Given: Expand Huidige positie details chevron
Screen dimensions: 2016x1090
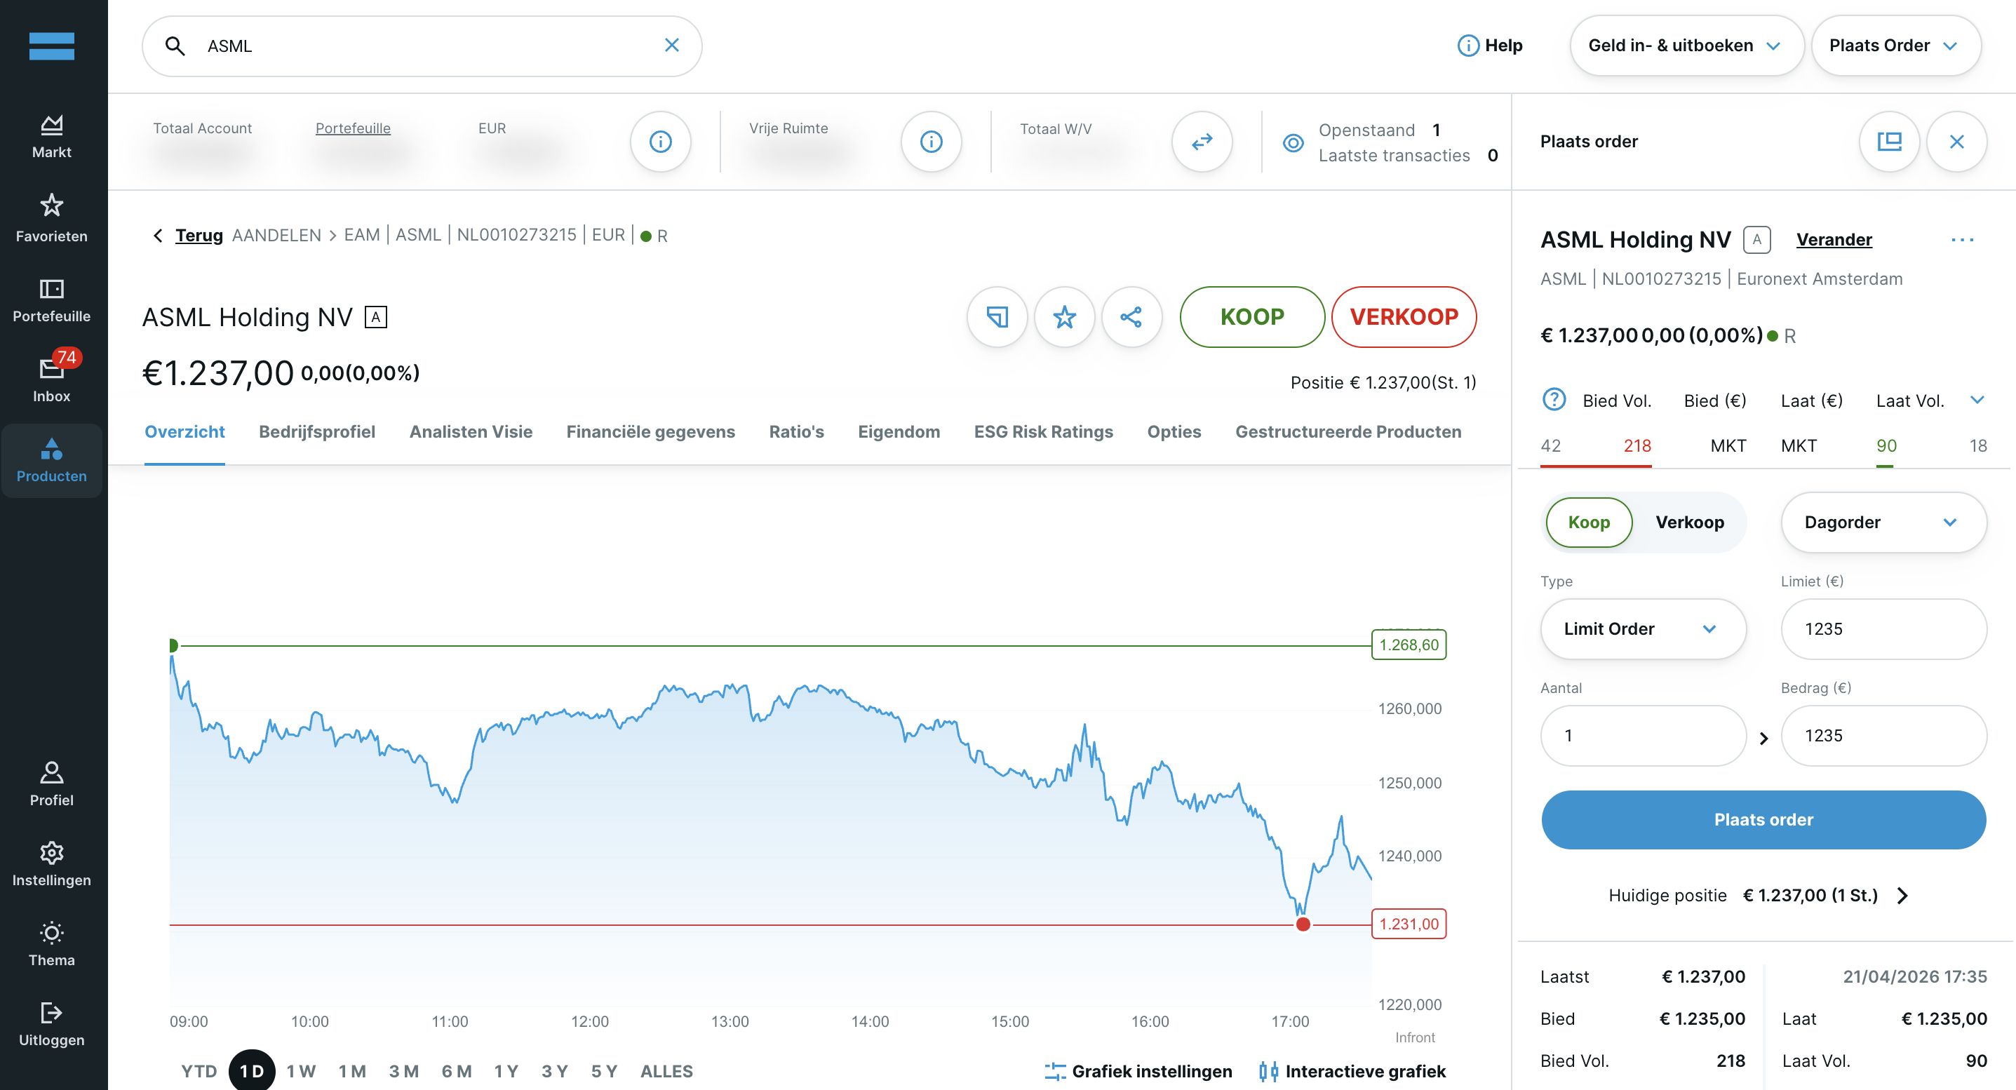Looking at the screenshot, I should [1902, 895].
